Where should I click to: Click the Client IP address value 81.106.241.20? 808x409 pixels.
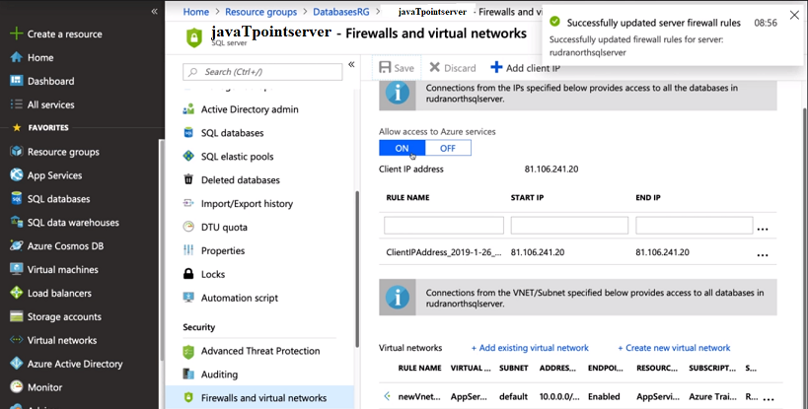click(x=551, y=169)
